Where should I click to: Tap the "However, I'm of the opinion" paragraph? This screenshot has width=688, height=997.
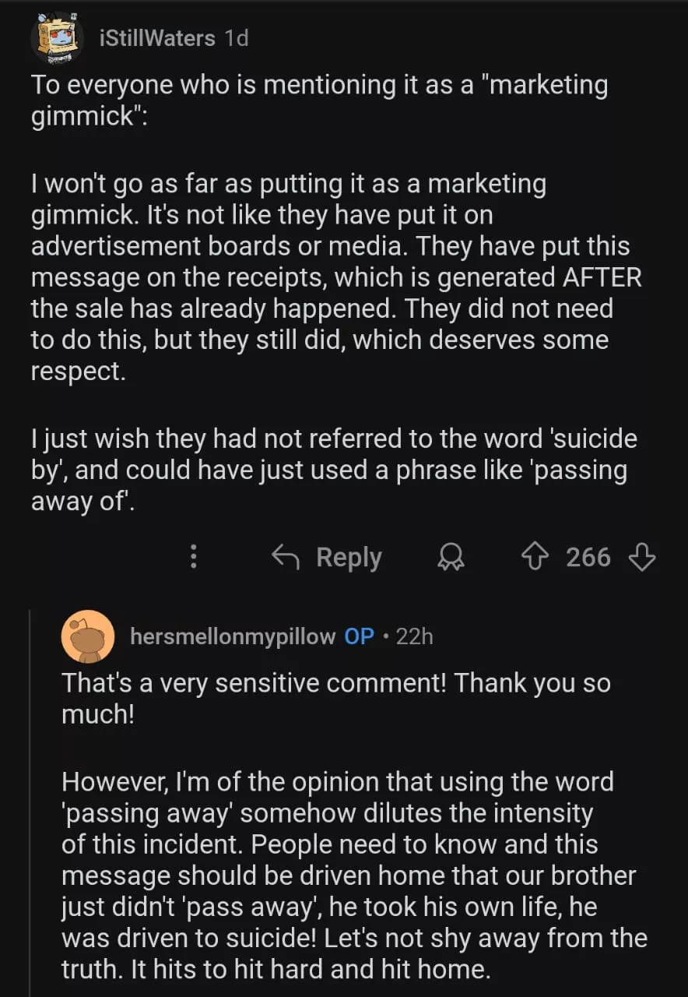350,876
